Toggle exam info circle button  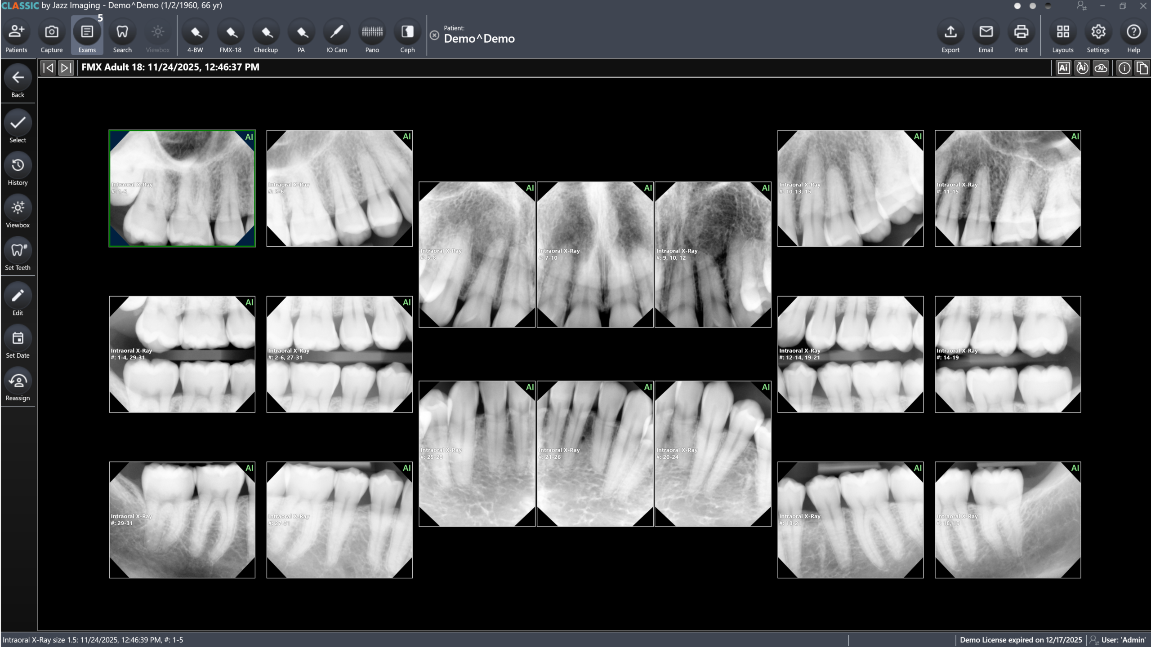(x=1124, y=68)
